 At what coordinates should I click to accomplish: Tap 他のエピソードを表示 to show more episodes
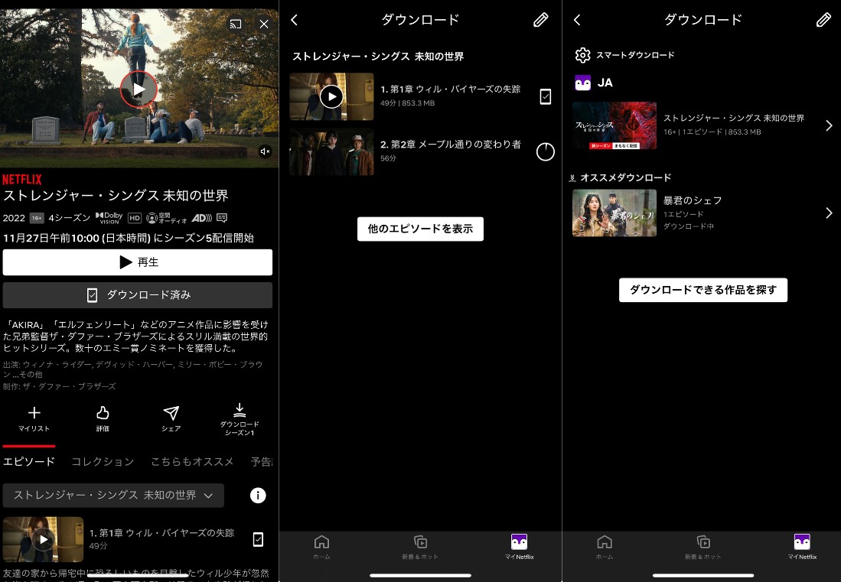pyautogui.click(x=420, y=229)
